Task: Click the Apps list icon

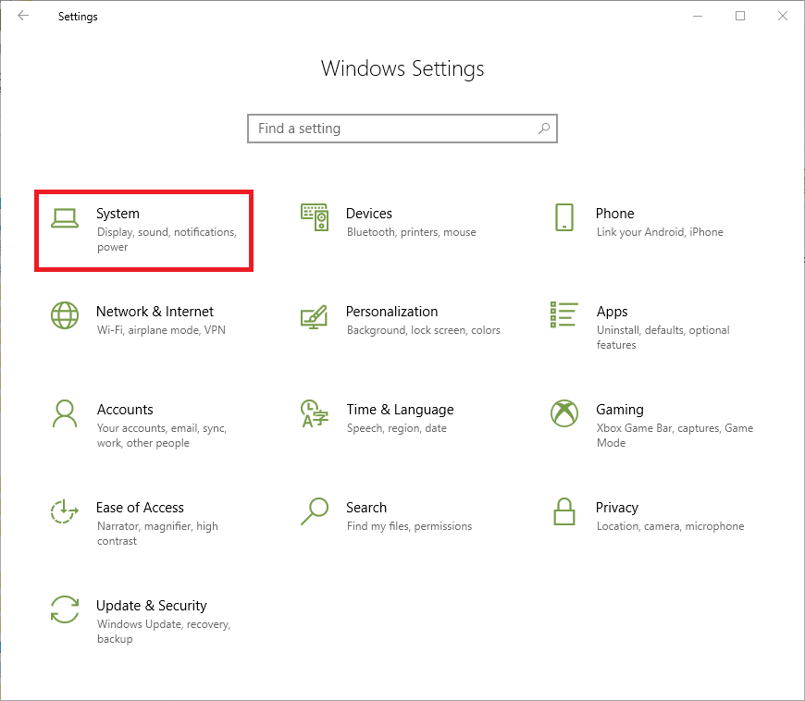Action: point(564,314)
